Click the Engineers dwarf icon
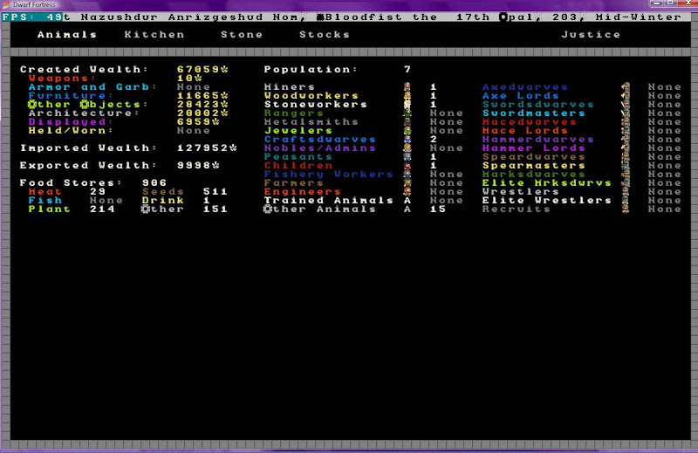This screenshot has width=698, height=453. click(407, 191)
